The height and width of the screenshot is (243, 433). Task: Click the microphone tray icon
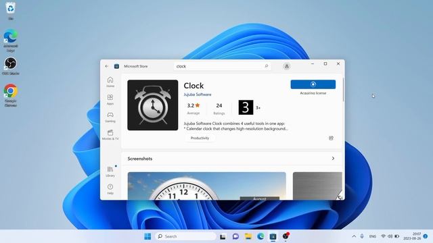point(362,236)
